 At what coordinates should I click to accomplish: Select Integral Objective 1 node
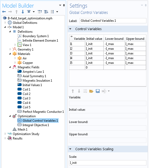click(36, 125)
